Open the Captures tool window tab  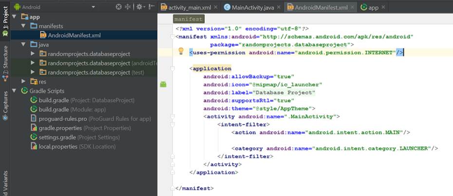pos(5,106)
